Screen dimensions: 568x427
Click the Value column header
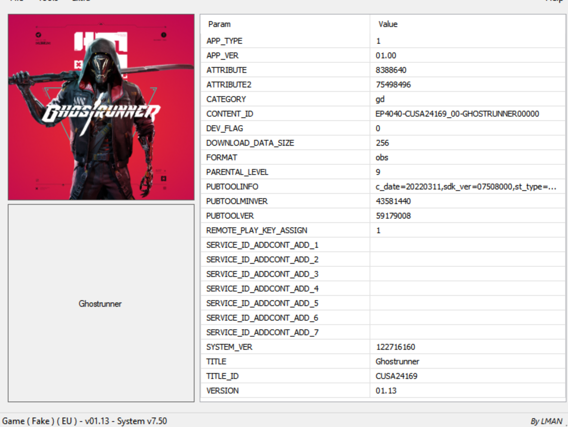pos(388,24)
